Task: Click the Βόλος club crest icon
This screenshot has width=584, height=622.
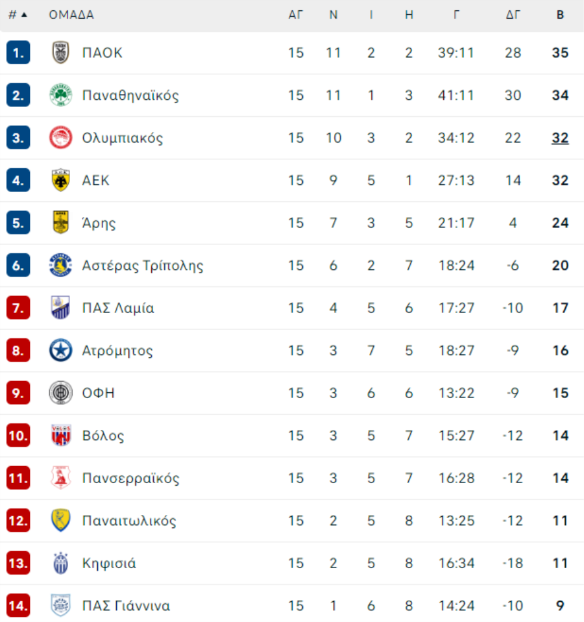Action: 60,435
